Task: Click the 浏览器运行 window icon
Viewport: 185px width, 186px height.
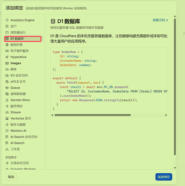Action: tap(7, 32)
